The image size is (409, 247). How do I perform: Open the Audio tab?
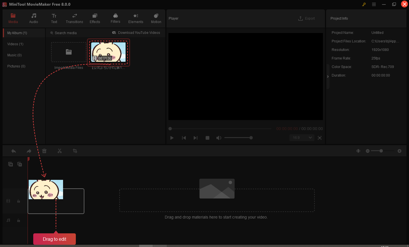coord(34,18)
